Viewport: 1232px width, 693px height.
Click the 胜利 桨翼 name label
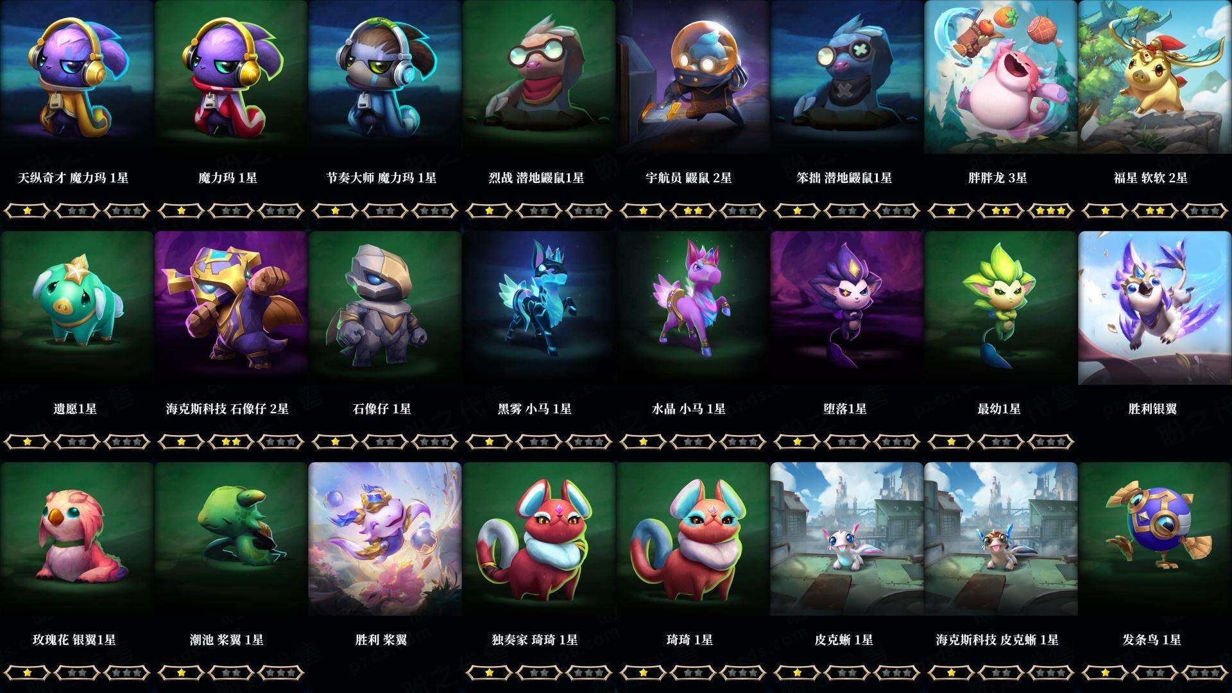(381, 640)
